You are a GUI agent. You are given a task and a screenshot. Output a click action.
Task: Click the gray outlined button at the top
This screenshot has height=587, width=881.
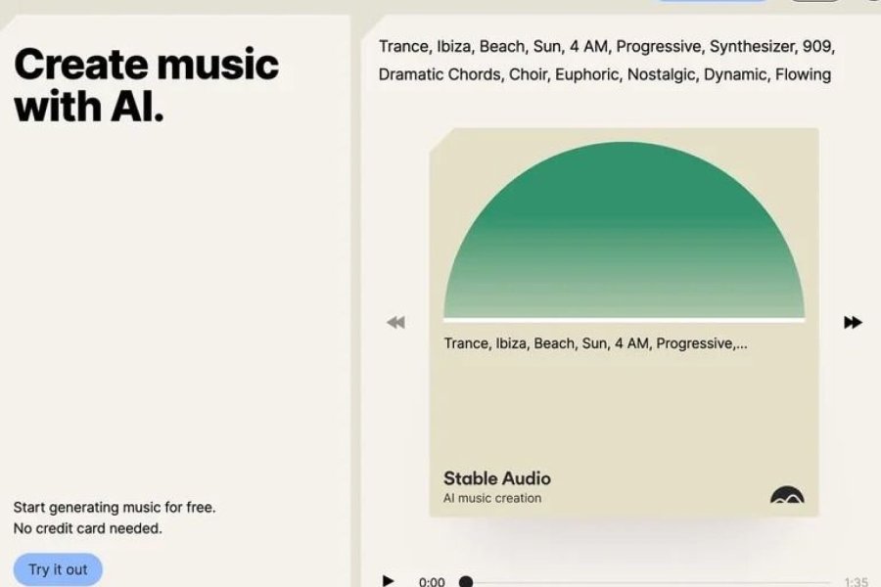(814, 1)
